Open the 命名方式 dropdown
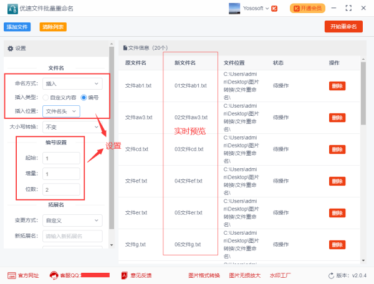374x284 pixels. click(72, 83)
